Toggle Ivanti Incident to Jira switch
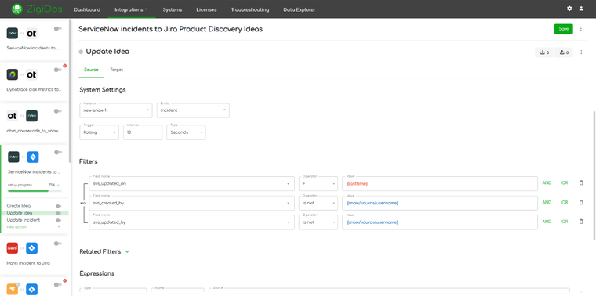 [58, 244]
